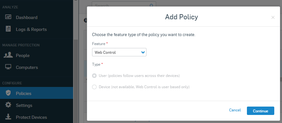Viewport: 282px width, 123px height.
Task: Select the Device policy type radio
Action: (94, 87)
